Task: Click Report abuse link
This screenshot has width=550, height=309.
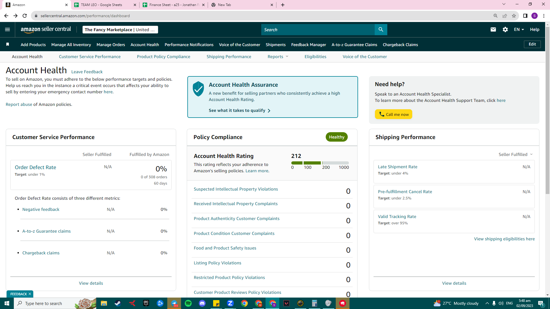Action: point(19,104)
